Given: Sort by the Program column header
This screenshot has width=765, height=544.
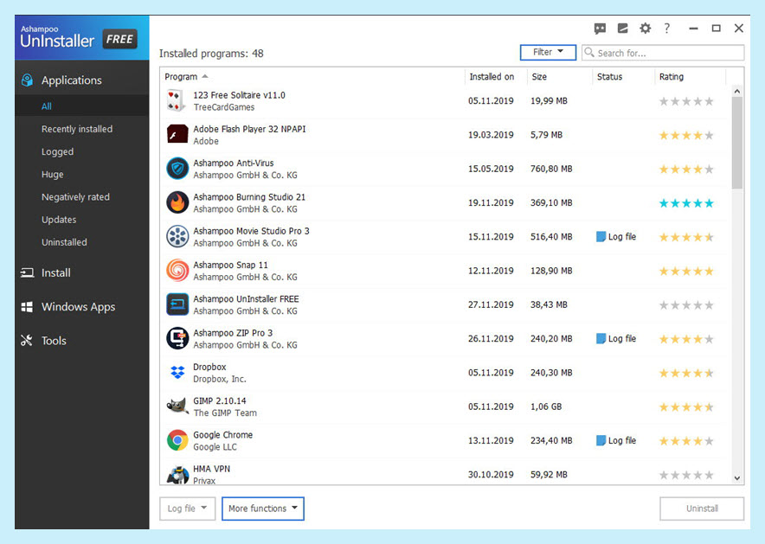Looking at the screenshot, I should click(x=181, y=76).
